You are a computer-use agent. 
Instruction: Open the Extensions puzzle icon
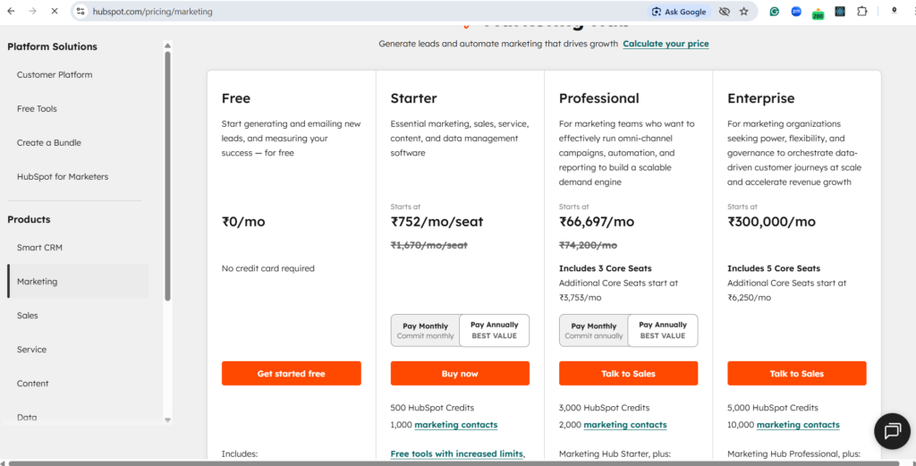[861, 12]
